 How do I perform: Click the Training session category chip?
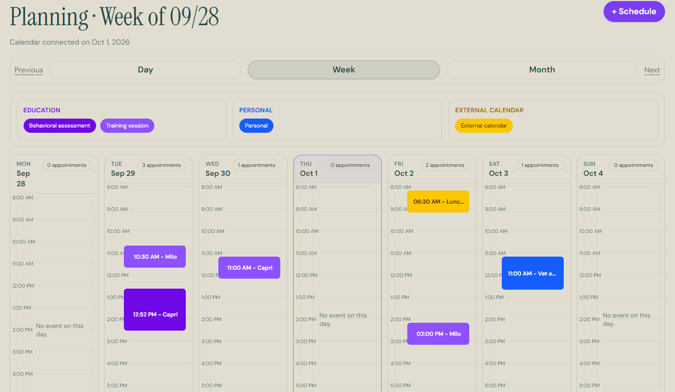tap(127, 126)
